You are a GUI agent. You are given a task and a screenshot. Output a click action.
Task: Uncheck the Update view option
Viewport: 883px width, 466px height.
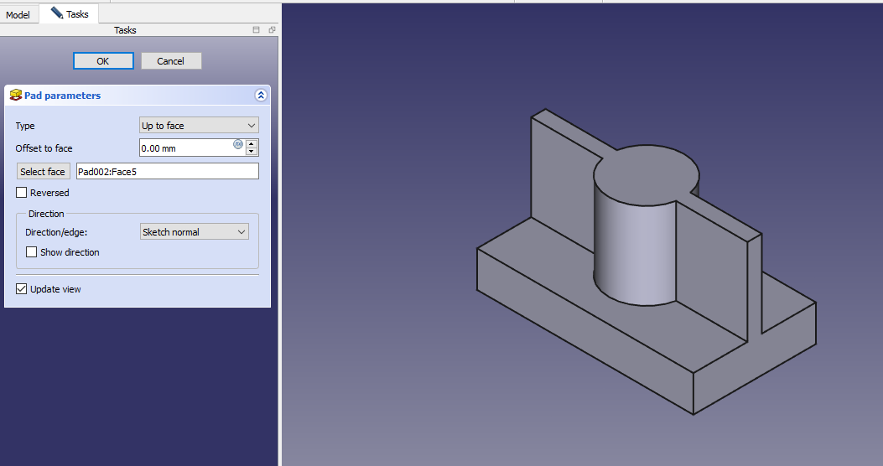22,289
